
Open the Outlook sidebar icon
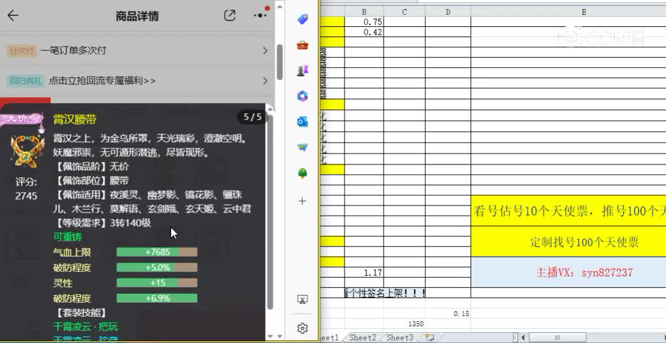click(x=302, y=122)
